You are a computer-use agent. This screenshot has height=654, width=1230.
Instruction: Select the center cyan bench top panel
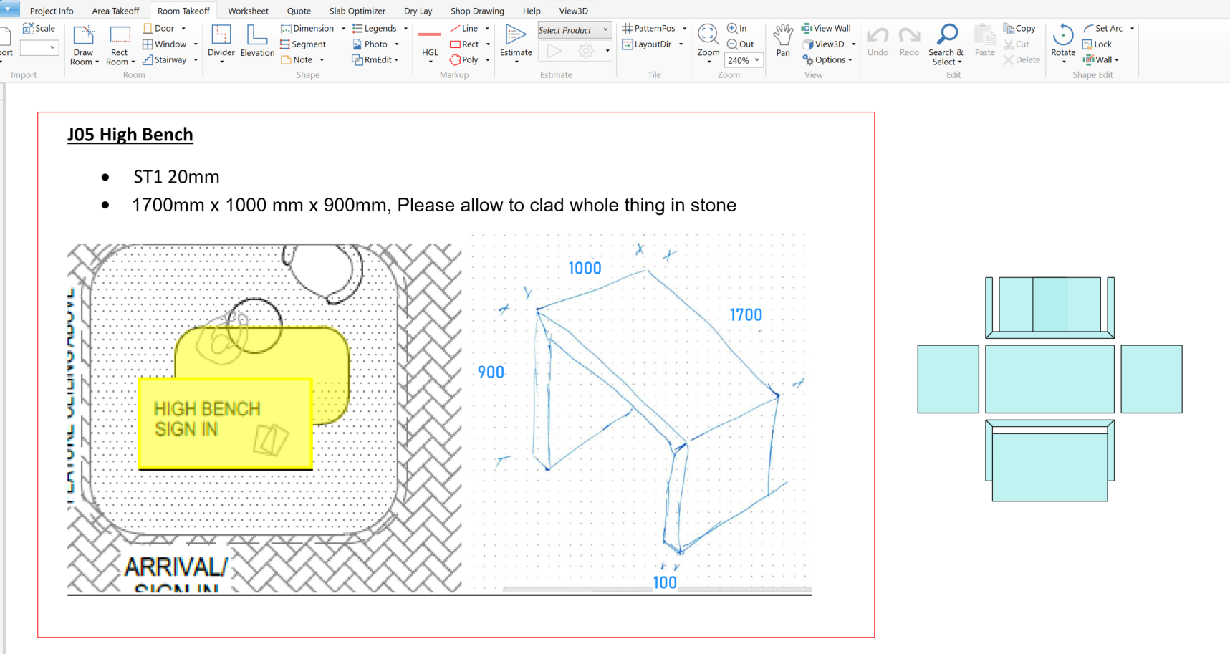click(1049, 379)
